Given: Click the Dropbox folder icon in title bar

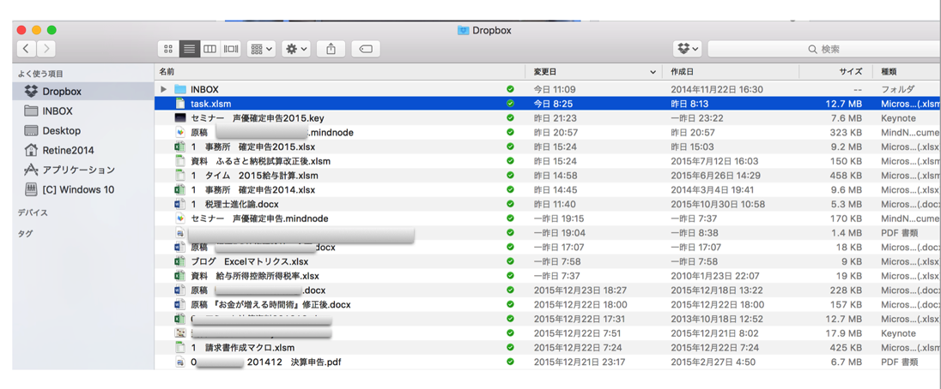Looking at the screenshot, I should point(463,30).
